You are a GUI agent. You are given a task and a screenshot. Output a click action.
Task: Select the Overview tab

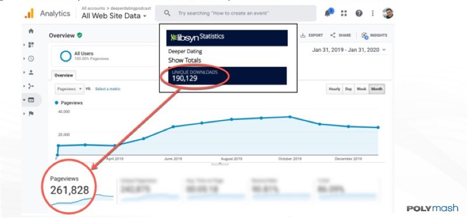click(x=64, y=76)
